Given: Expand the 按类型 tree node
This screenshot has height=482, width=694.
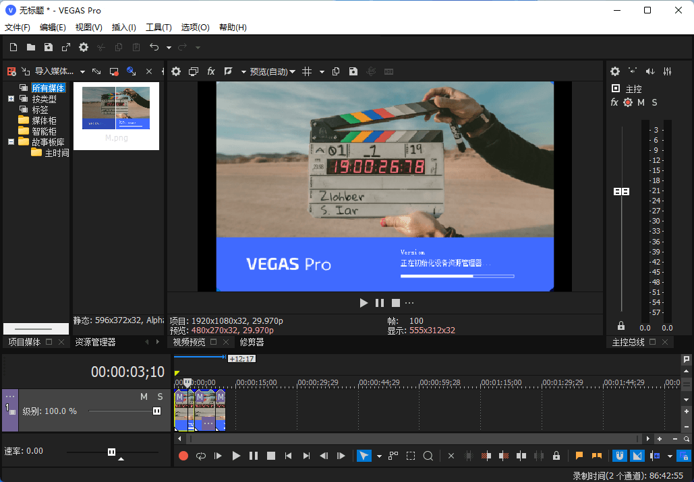Looking at the screenshot, I should [11, 99].
